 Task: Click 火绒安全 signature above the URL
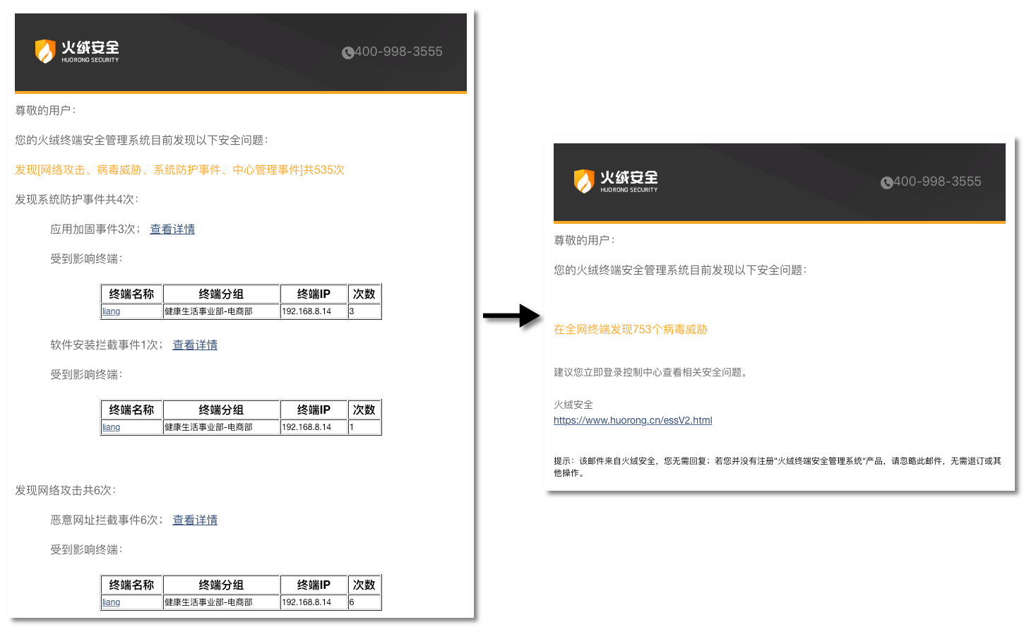click(573, 405)
